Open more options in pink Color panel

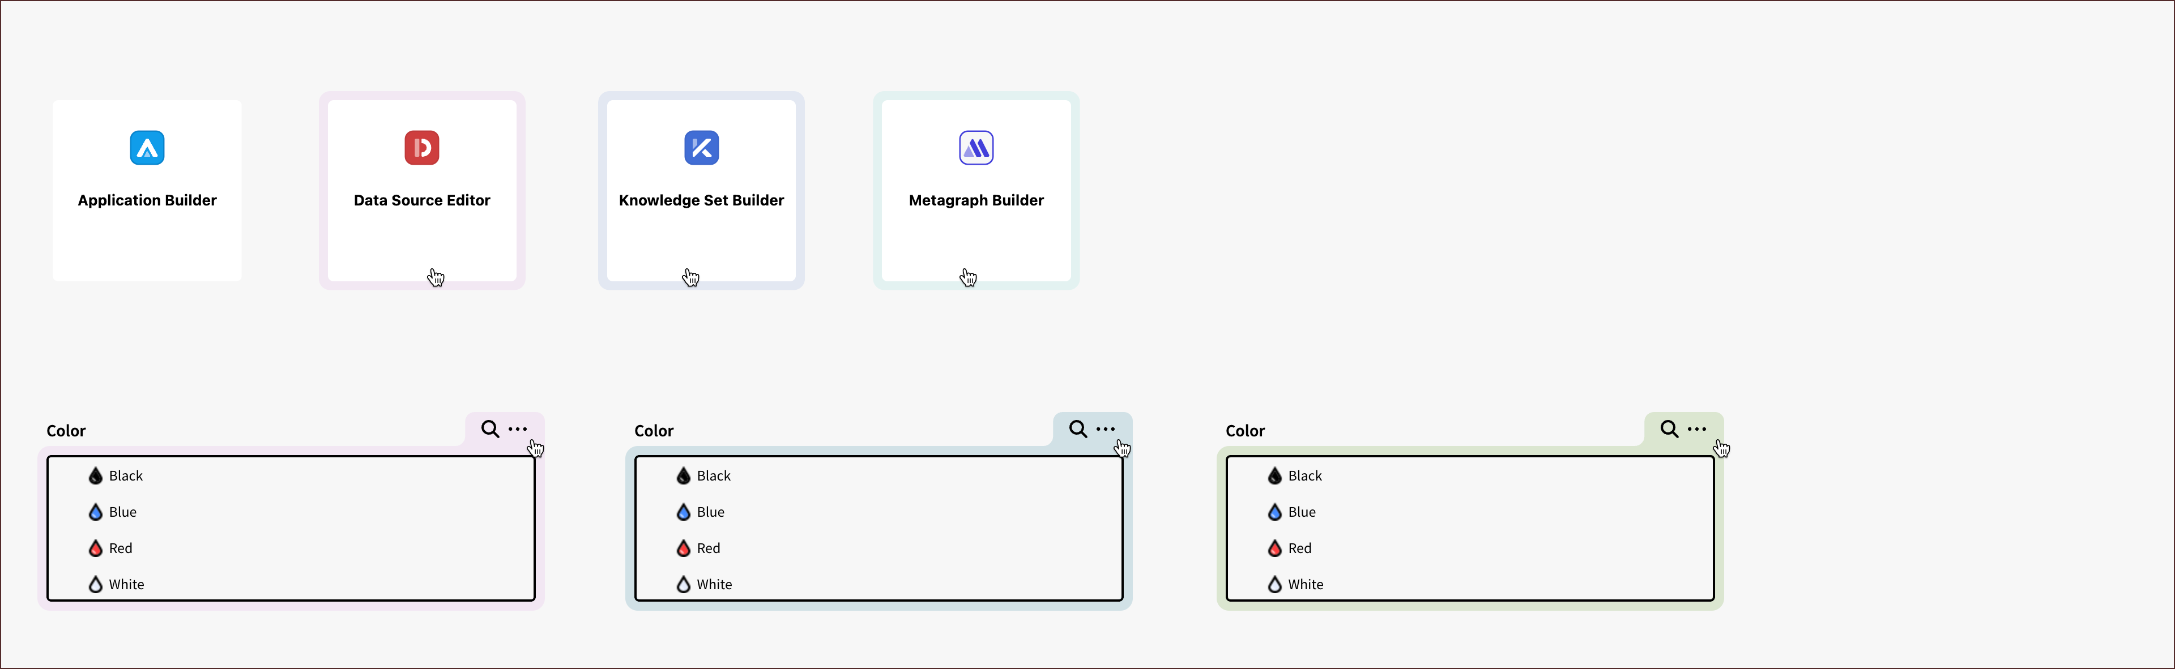(518, 428)
